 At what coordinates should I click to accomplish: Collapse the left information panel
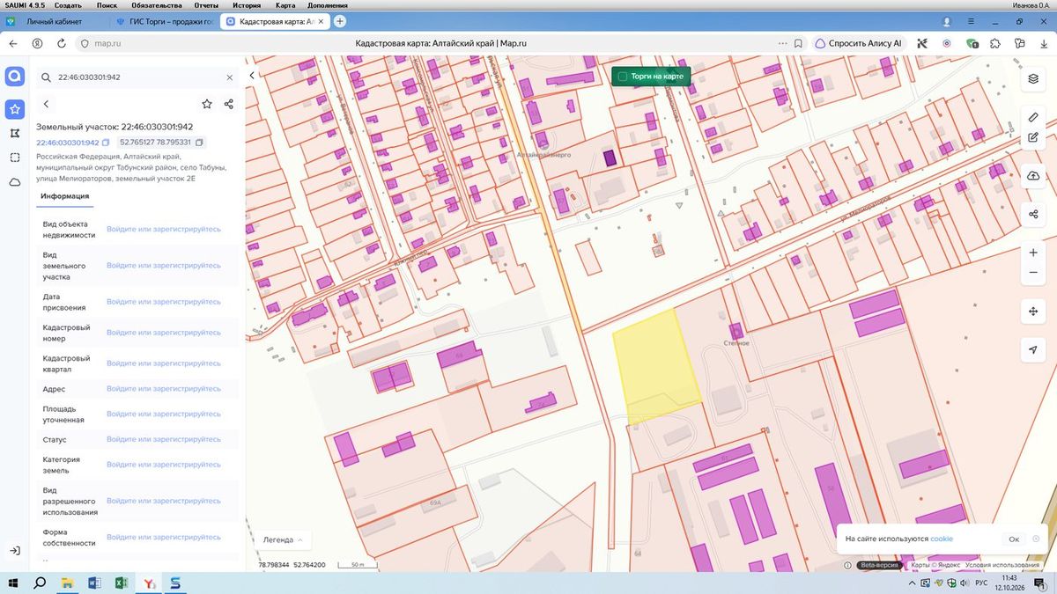[252, 76]
